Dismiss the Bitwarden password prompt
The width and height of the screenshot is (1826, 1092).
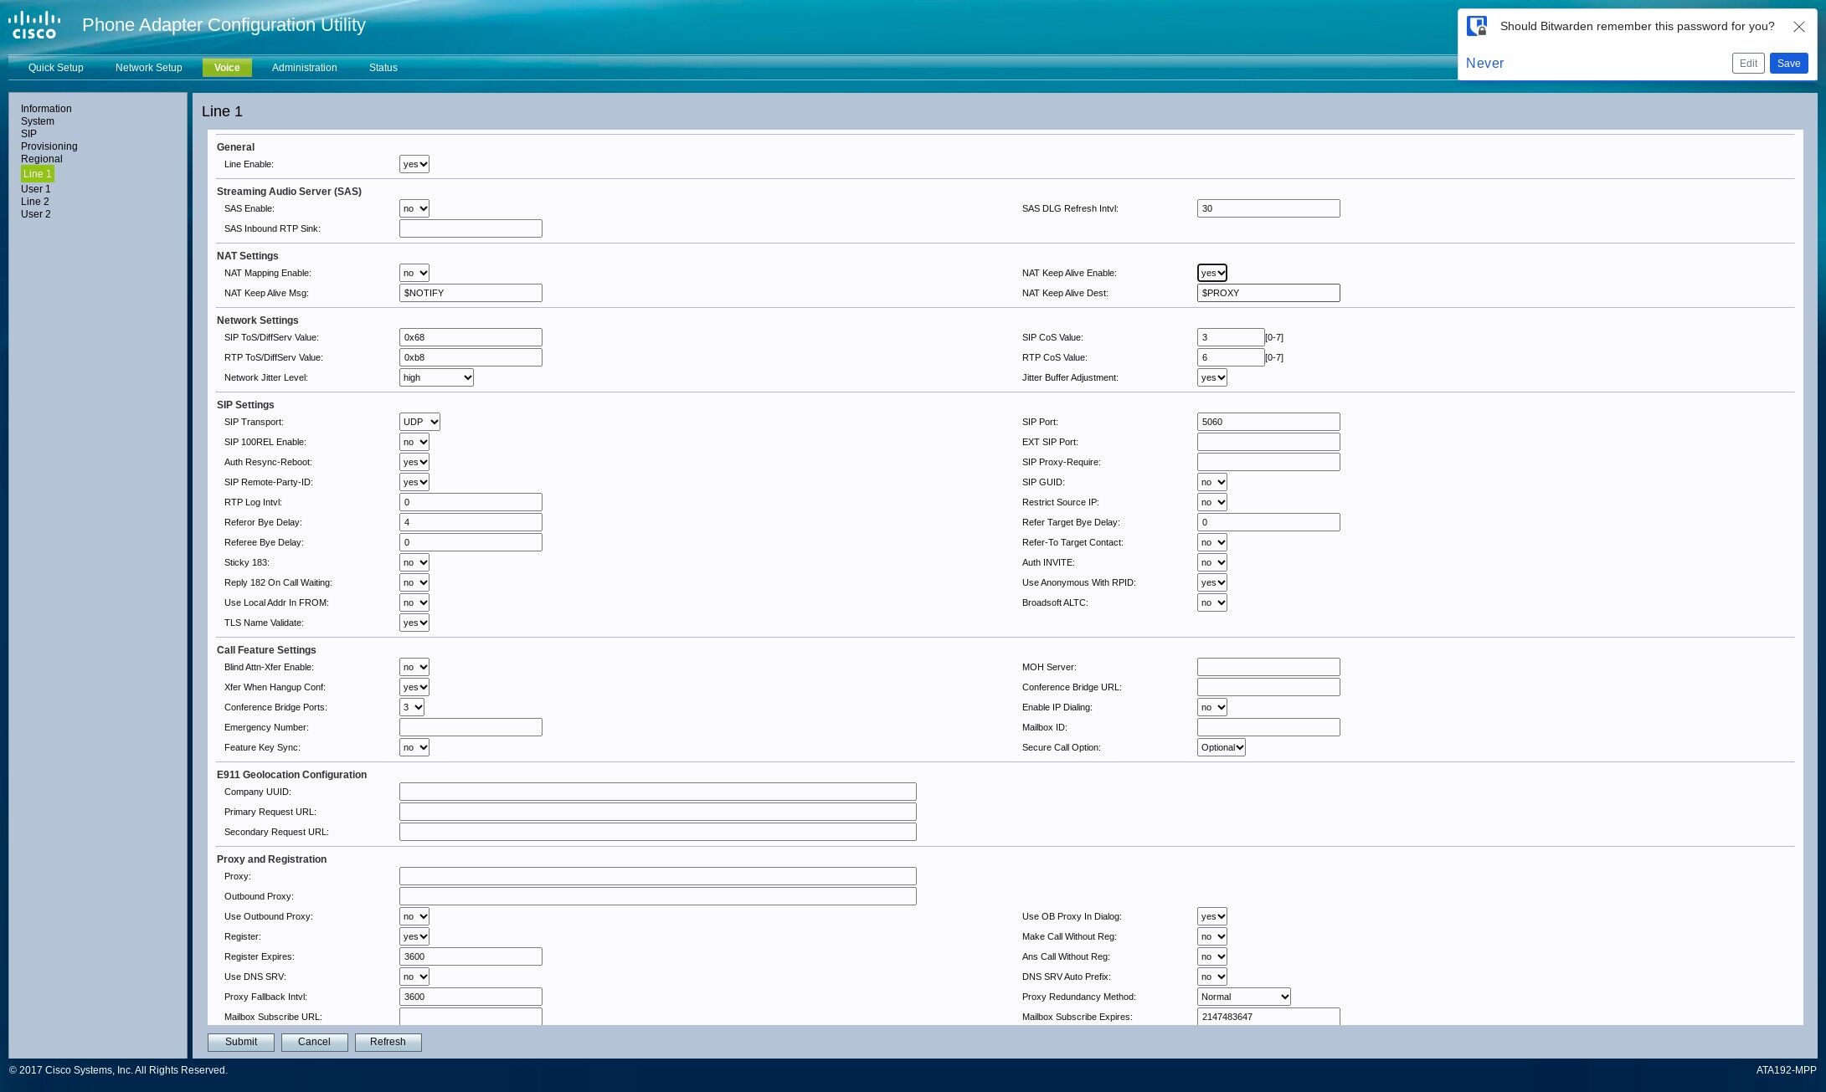pos(1798,27)
